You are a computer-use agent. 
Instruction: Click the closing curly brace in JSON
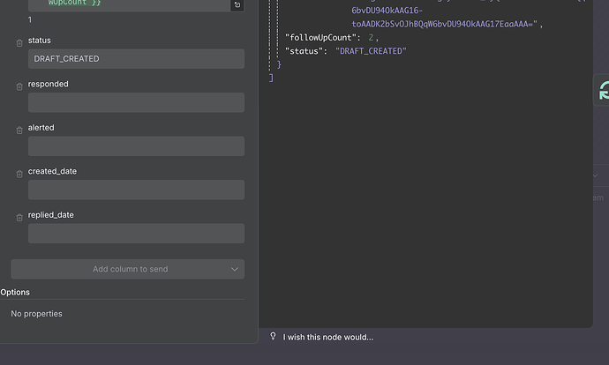coord(279,64)
